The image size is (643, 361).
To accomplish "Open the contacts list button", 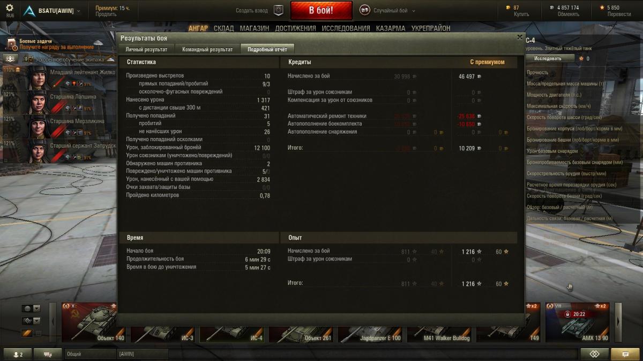I will (18, 354).
